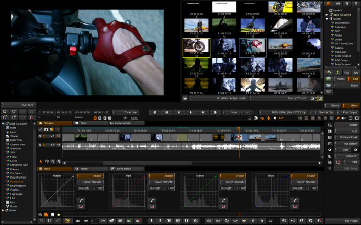This screenshot has width=361, height=225.
Task: Click the red record circle icon
Action: (x=32, y=117)
